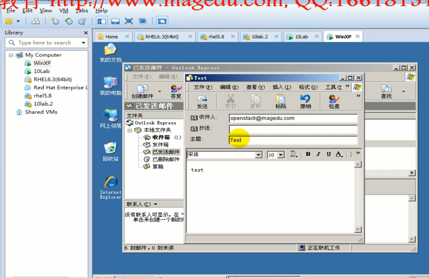Open the VMware VM menu
The height and width of the screenshot is (278, 429).
(x=64, y=10)
